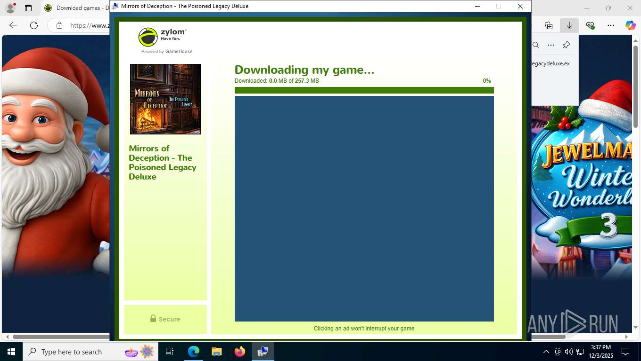Screen dimensions: 641x361
Task: Refresh the Edge page
Action: 33,25
